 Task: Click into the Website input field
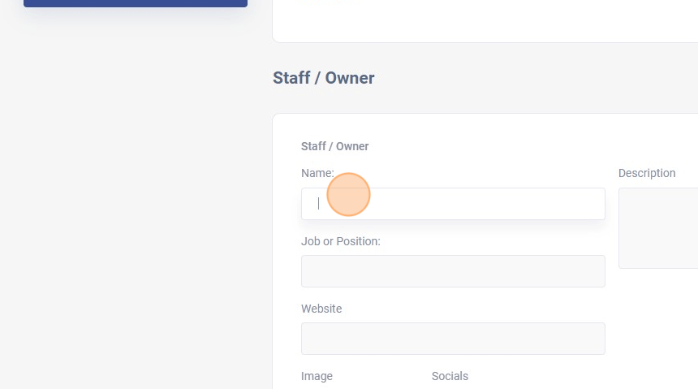click(453, 339)
